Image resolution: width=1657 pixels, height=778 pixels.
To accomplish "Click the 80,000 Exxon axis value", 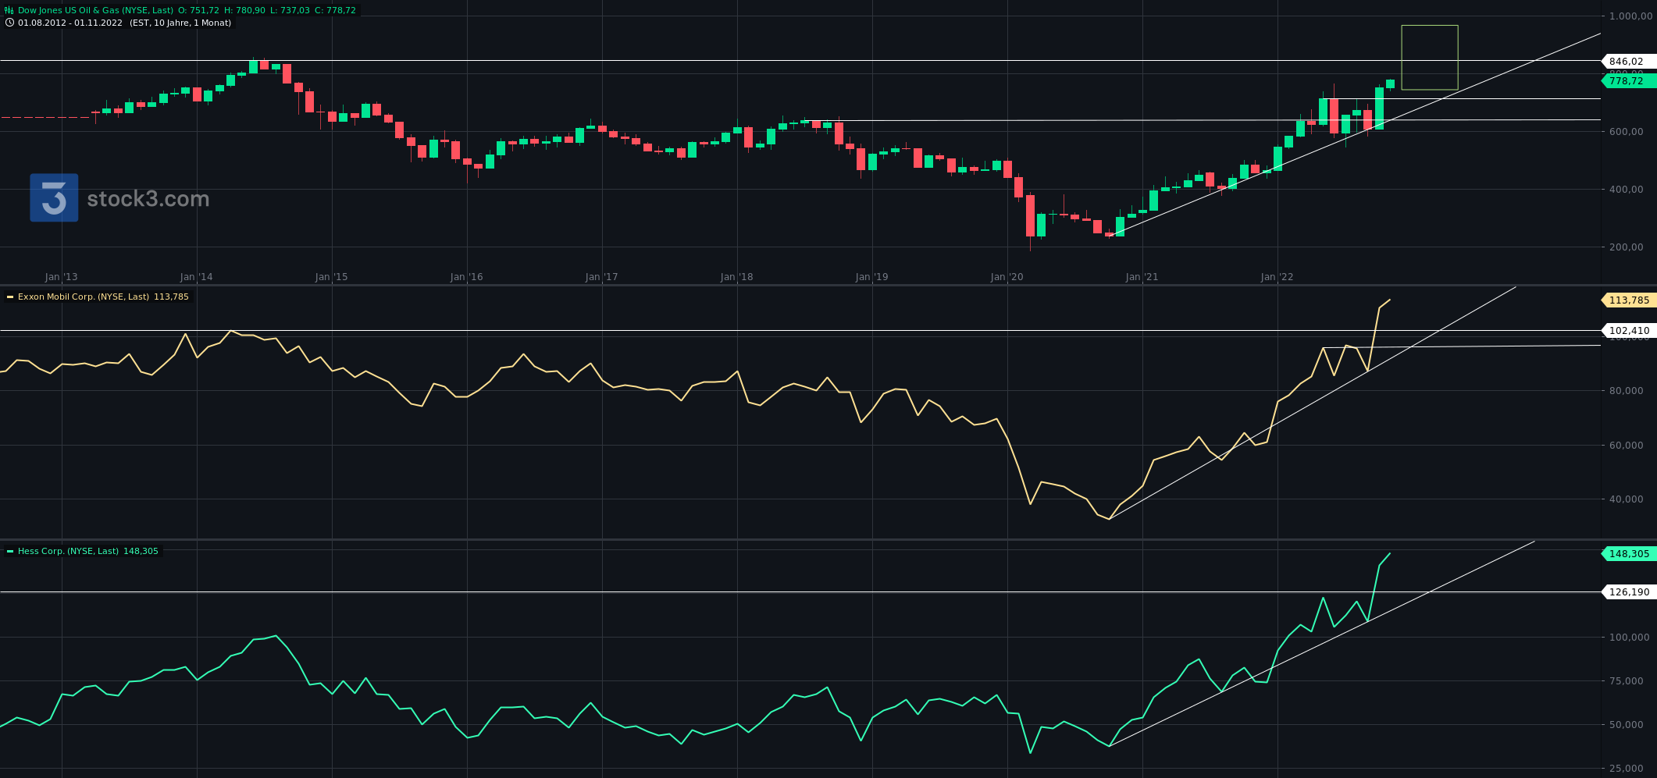I will click(x=1627, y=391).
